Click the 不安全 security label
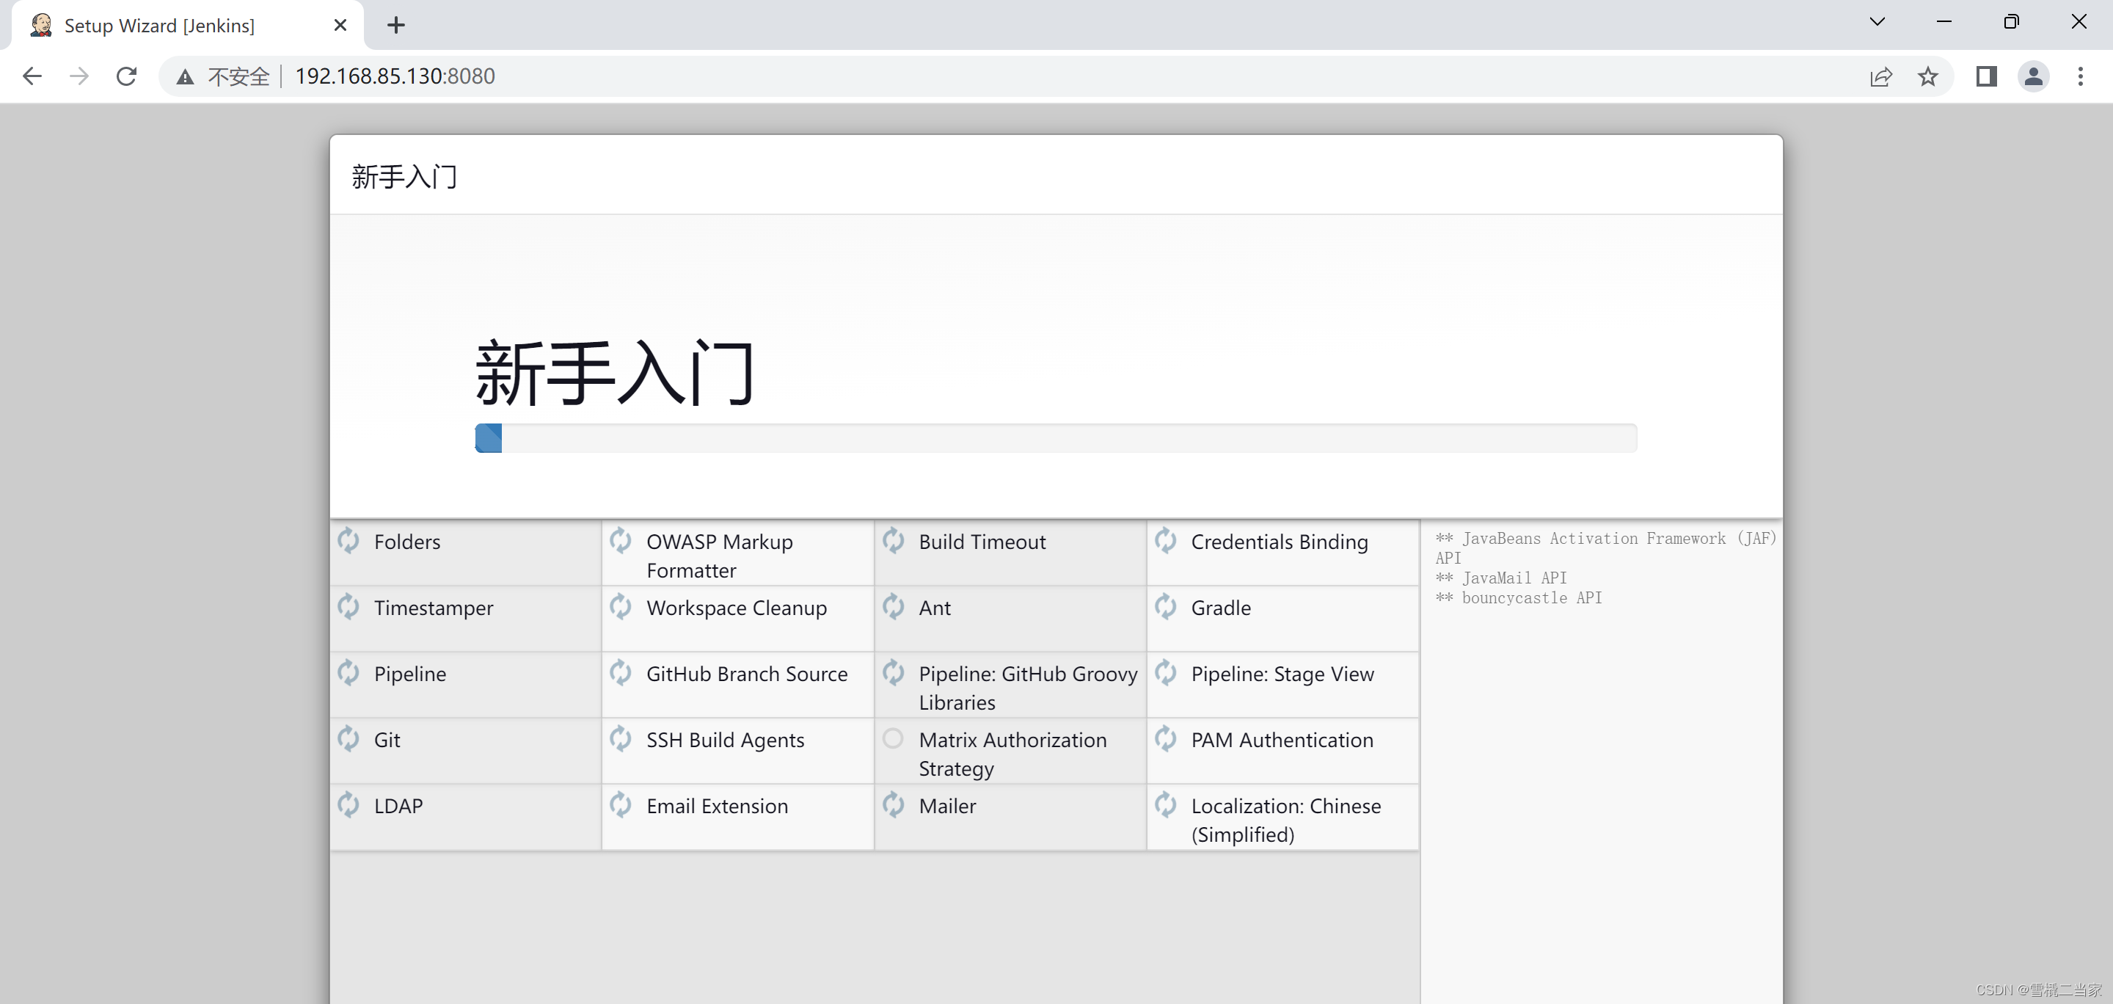Viewport: 2113px width, 1004px height. (x=238, y=77)
